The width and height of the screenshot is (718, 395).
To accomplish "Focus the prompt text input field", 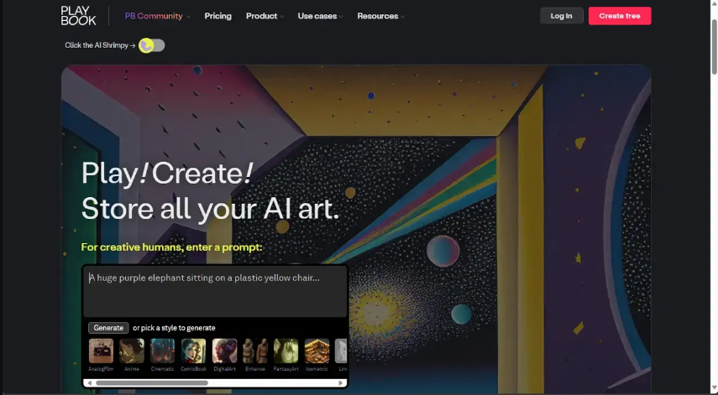I will pyautogui.click(x=215, y=292).
